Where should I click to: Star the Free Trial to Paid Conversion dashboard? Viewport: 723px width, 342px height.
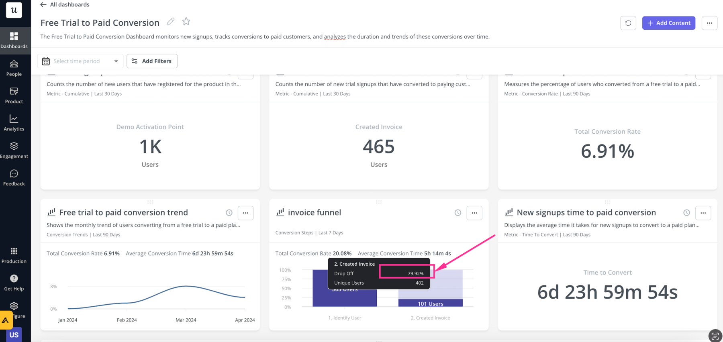186,22
